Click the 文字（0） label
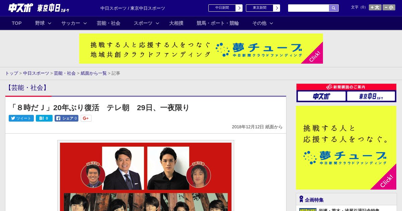 click(x=359, y=7)
